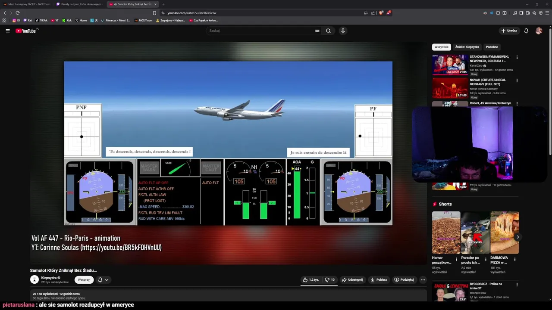Click the YouTube search magnifier button
This screenshot has height=310, width=552.
(x=328, y=31)
